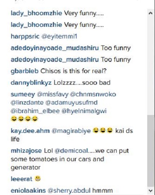Open the leeerat user profile
Screen dimensions: 155x195
tap(21, 179)
